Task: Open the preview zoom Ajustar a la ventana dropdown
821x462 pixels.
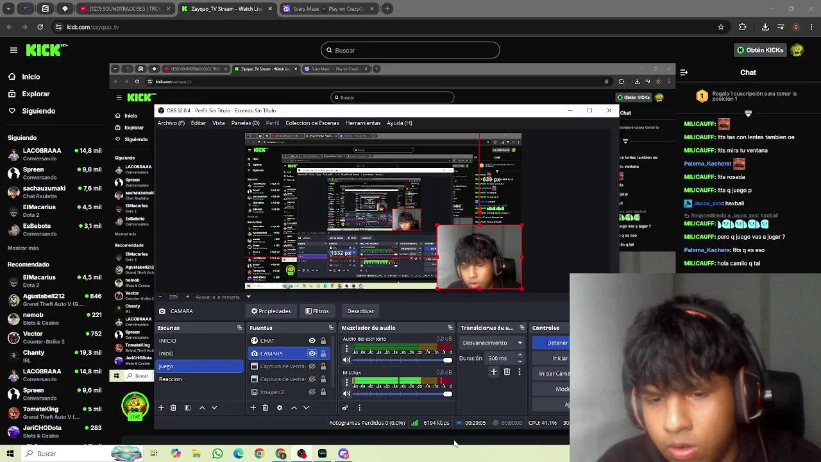Action: pos(248,296)
